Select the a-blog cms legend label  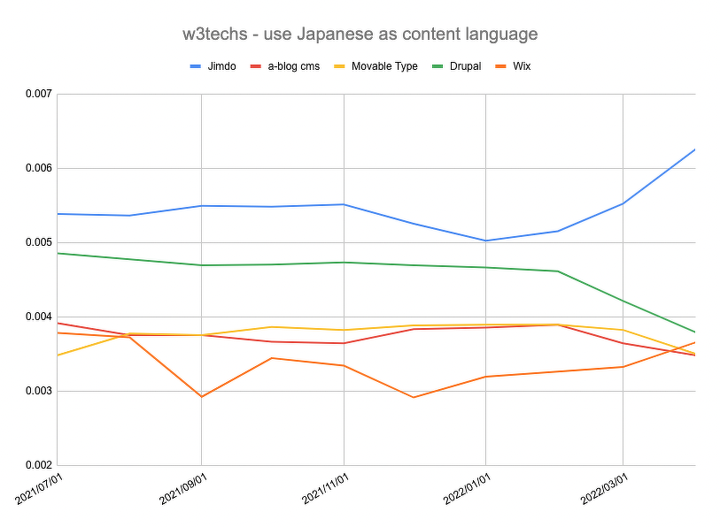(296, 66)
